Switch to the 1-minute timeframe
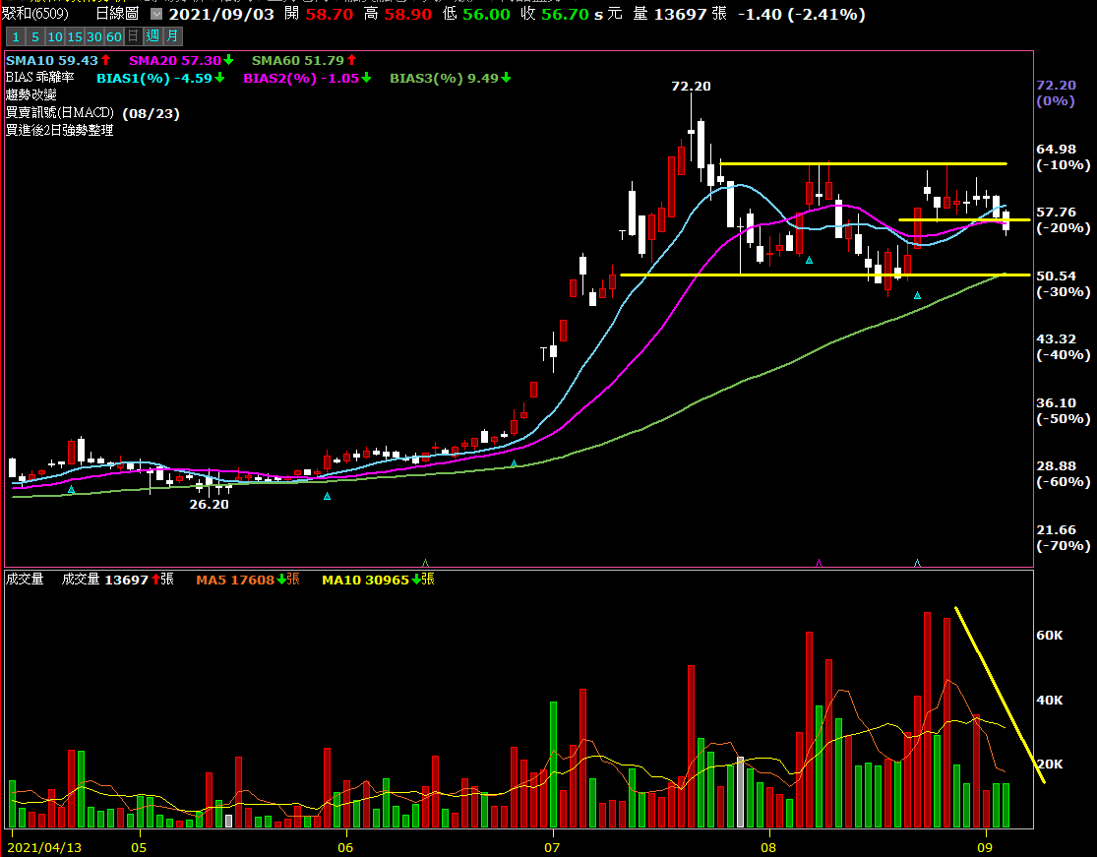Image resolution: width=1097 pixels, height=857 pixels. click(16, 36)
